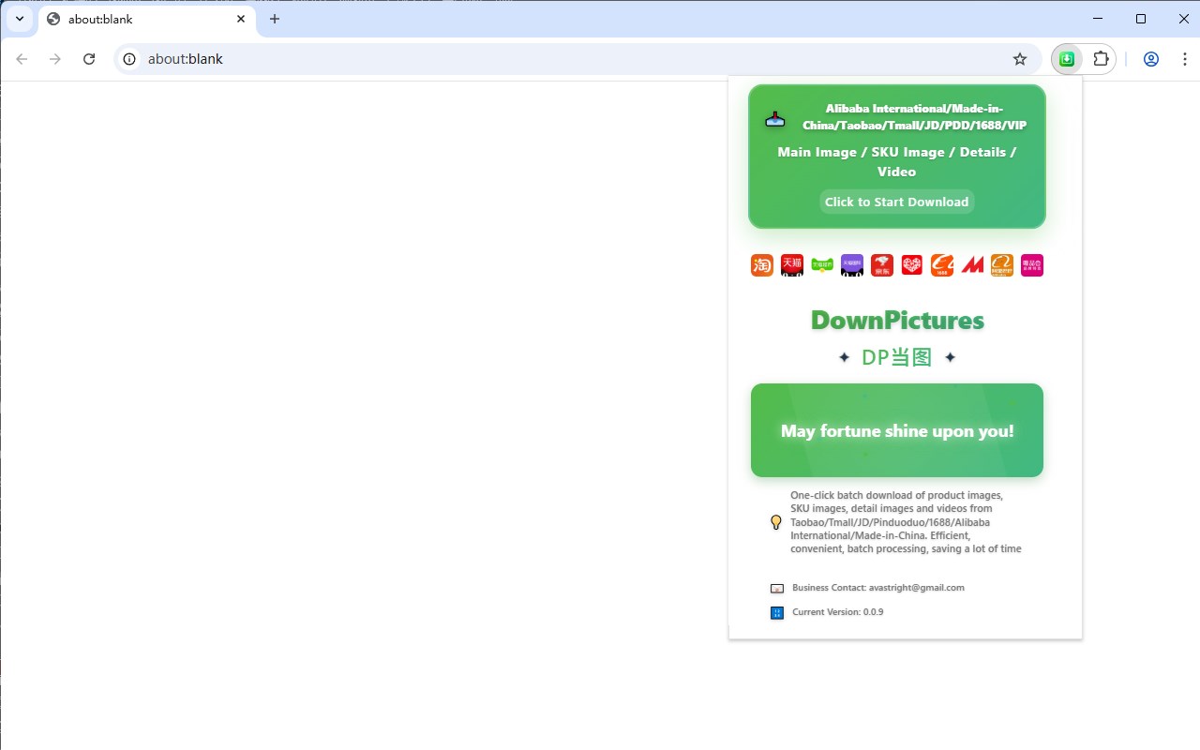Open a new tab with plus button
Viewport: 1200px width, 750px height.
point(275,19)
